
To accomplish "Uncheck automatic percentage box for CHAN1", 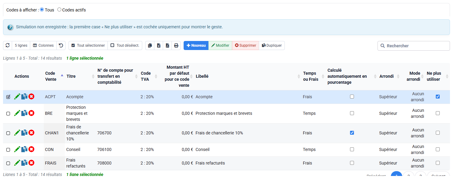I will tap(352, 133).
